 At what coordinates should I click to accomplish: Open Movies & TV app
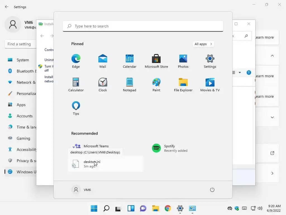tap(210, 85)
